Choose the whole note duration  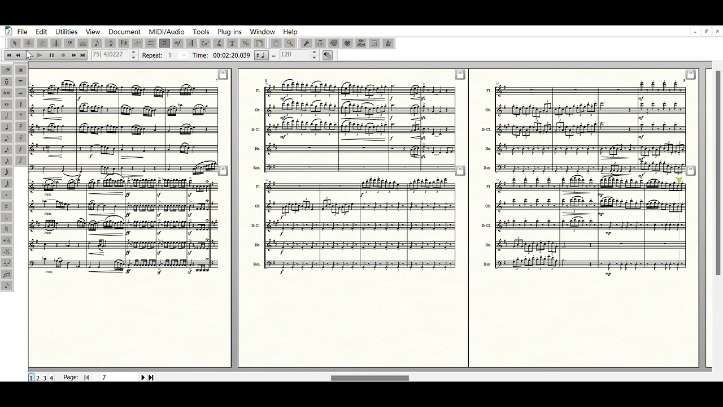tap(7, 104)
